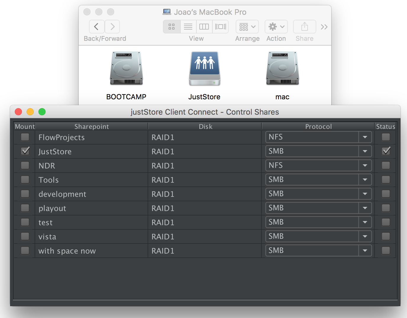Switch Finder to icon view
Screen dimensions: 407x318
[x=172, y=27]
